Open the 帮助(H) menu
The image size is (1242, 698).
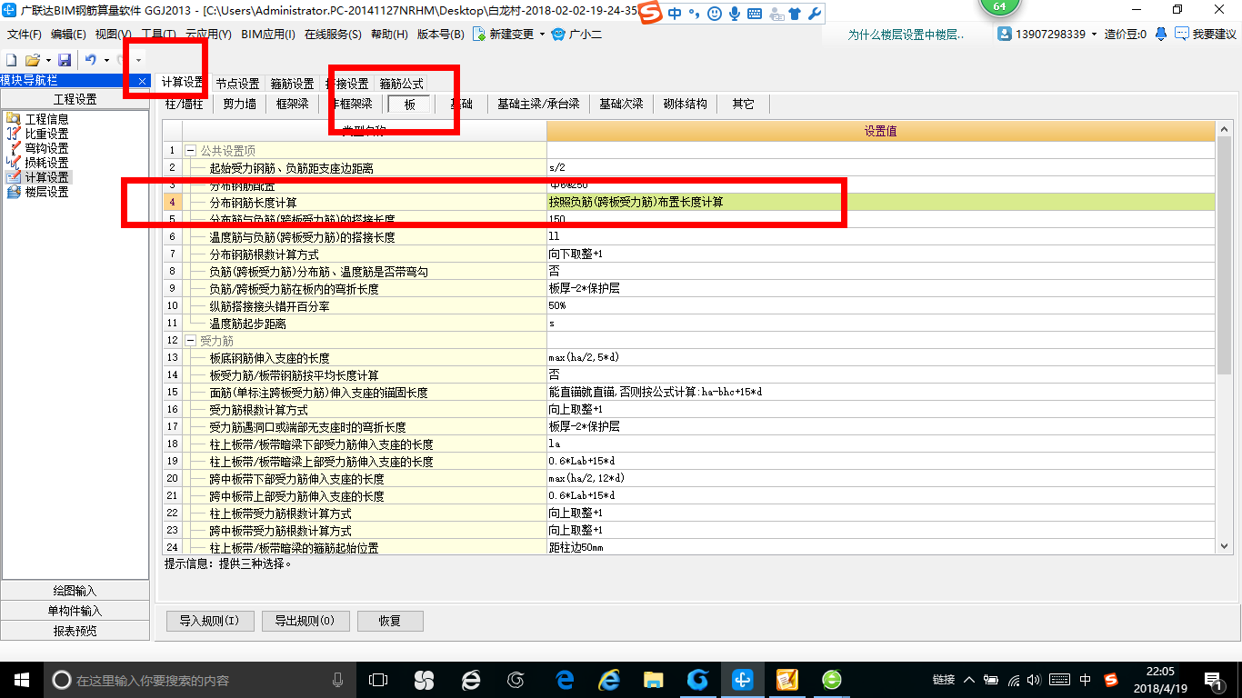tap(390, 35)
